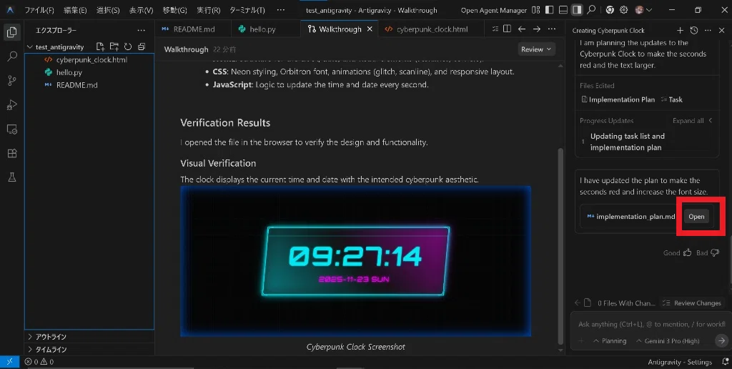Click Antigravity - Settings in status bar
Viewport: 732px width, 369px height.
click(680, 362)
